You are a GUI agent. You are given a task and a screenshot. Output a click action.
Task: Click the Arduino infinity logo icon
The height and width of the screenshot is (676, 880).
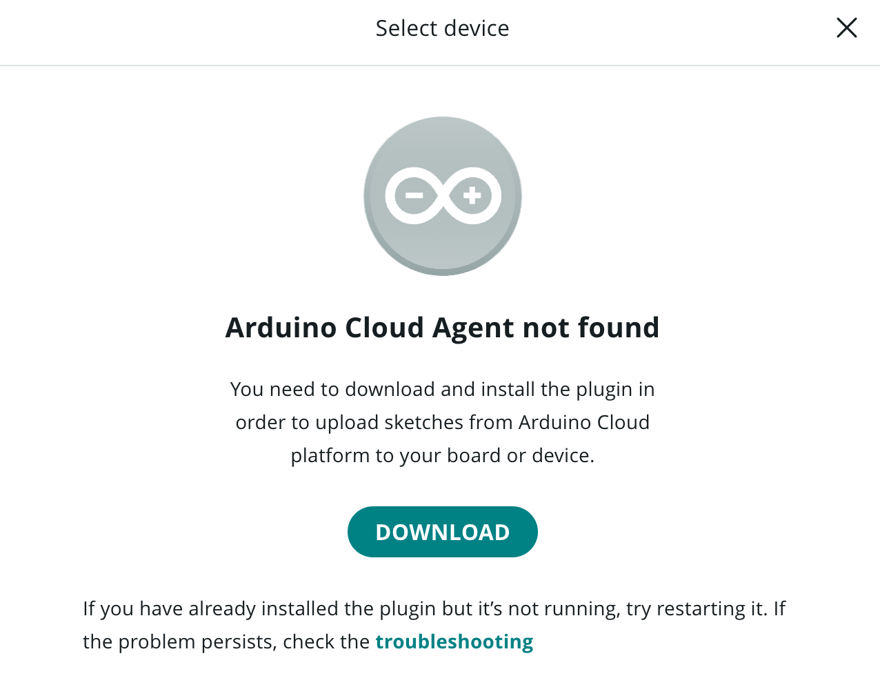click(x=443, y=196)
